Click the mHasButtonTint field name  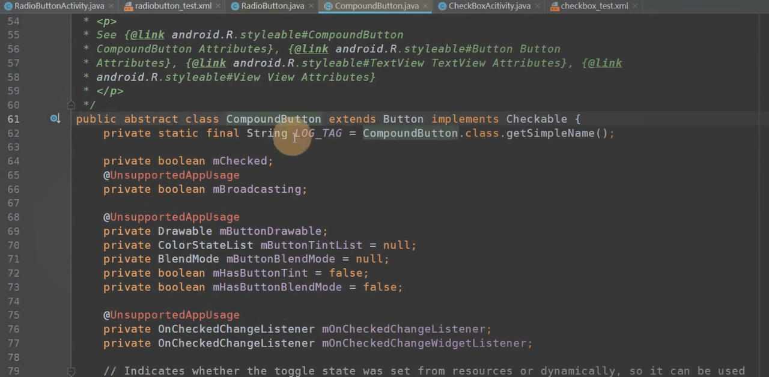click(260, 273)
